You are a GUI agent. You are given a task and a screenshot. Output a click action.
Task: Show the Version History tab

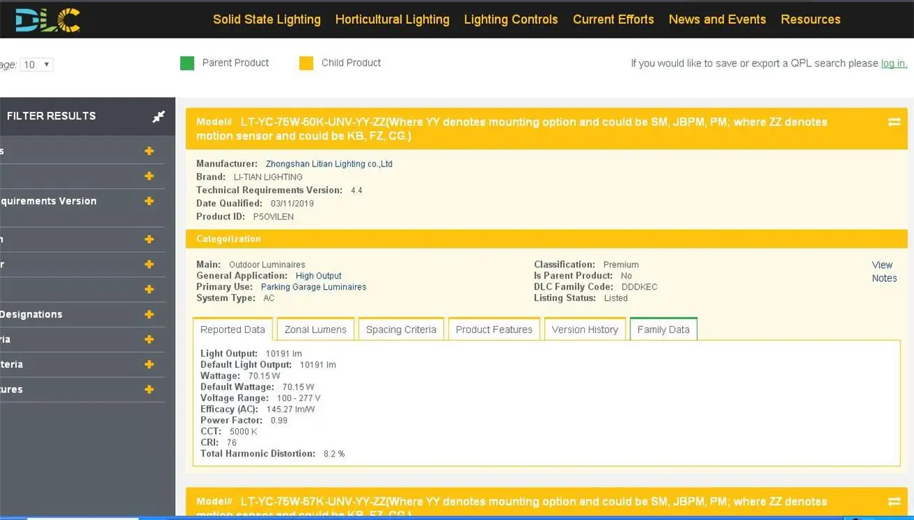585,330
